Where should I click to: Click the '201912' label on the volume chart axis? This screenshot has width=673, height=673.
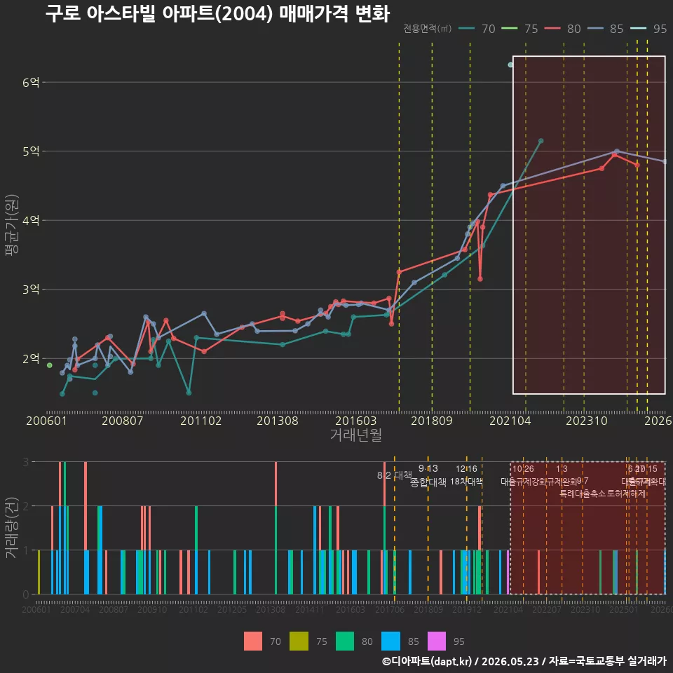pyautogui.click(x=467, y=609)
